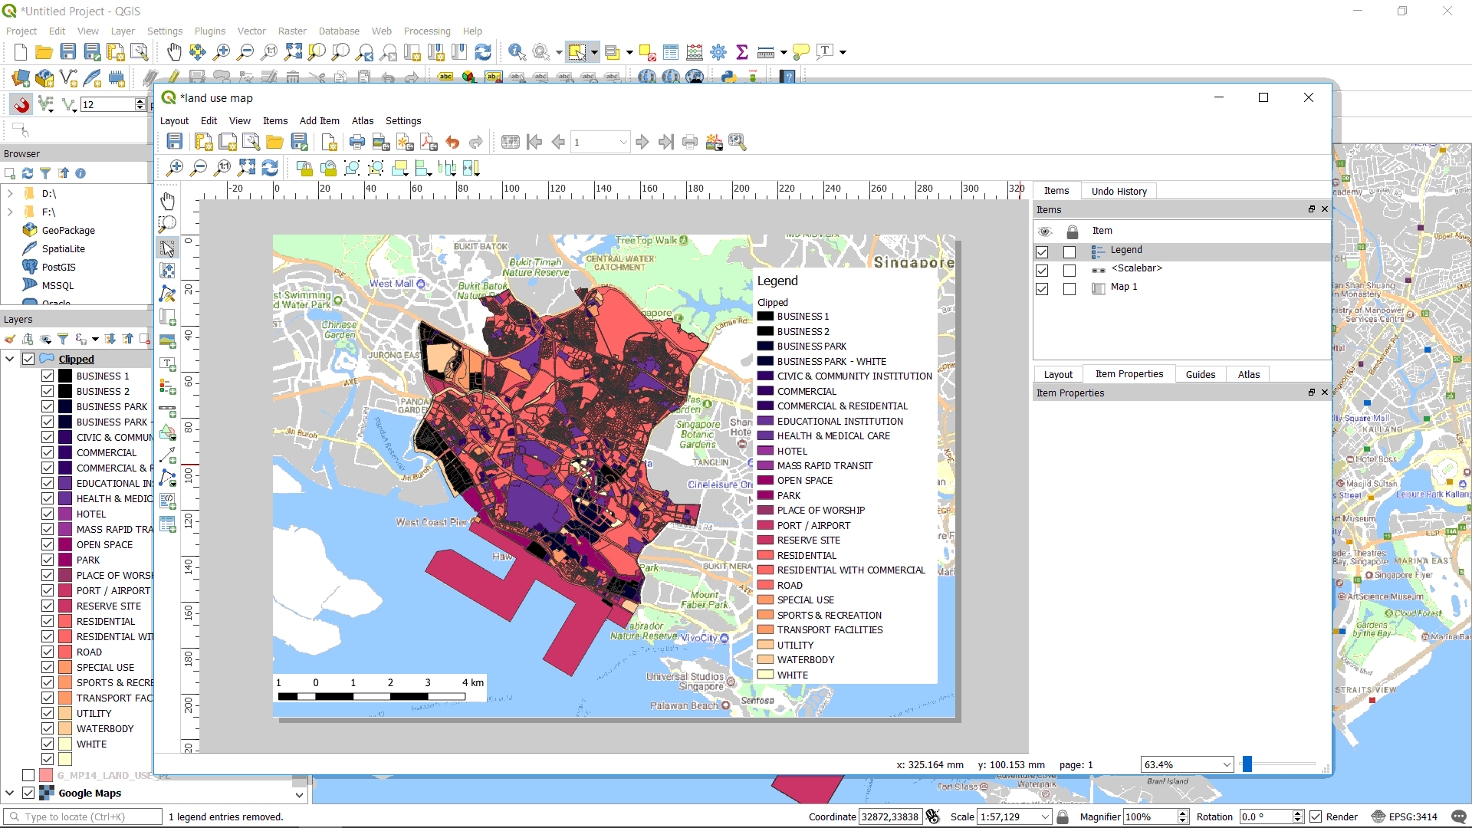The image size is (1472, 828).
Task: Click Undo arrow in layout toolbar
Action: 452,142
